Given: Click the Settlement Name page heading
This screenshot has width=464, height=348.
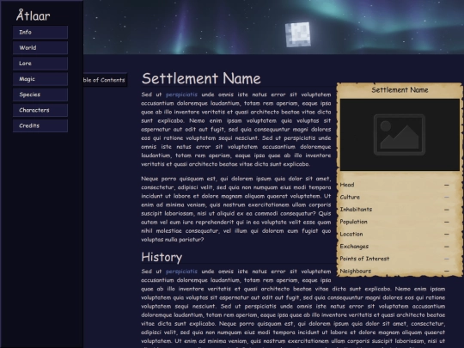Looking at the screenshot, I should click(x=201, y=79).
